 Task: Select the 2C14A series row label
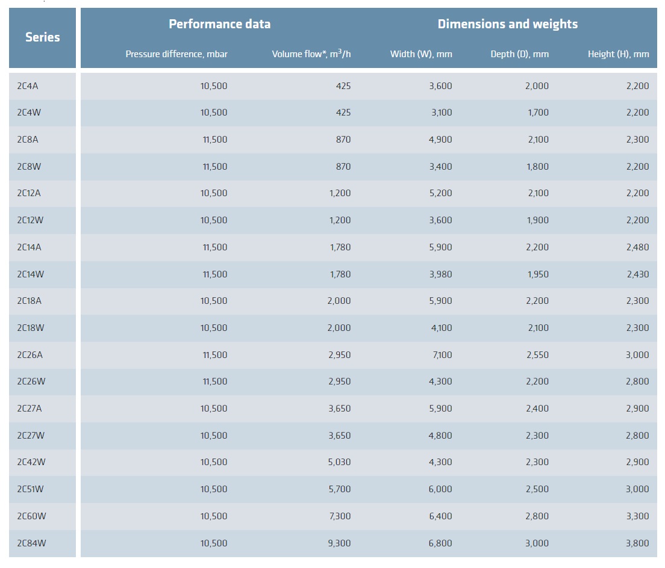(x=30, y=247)
